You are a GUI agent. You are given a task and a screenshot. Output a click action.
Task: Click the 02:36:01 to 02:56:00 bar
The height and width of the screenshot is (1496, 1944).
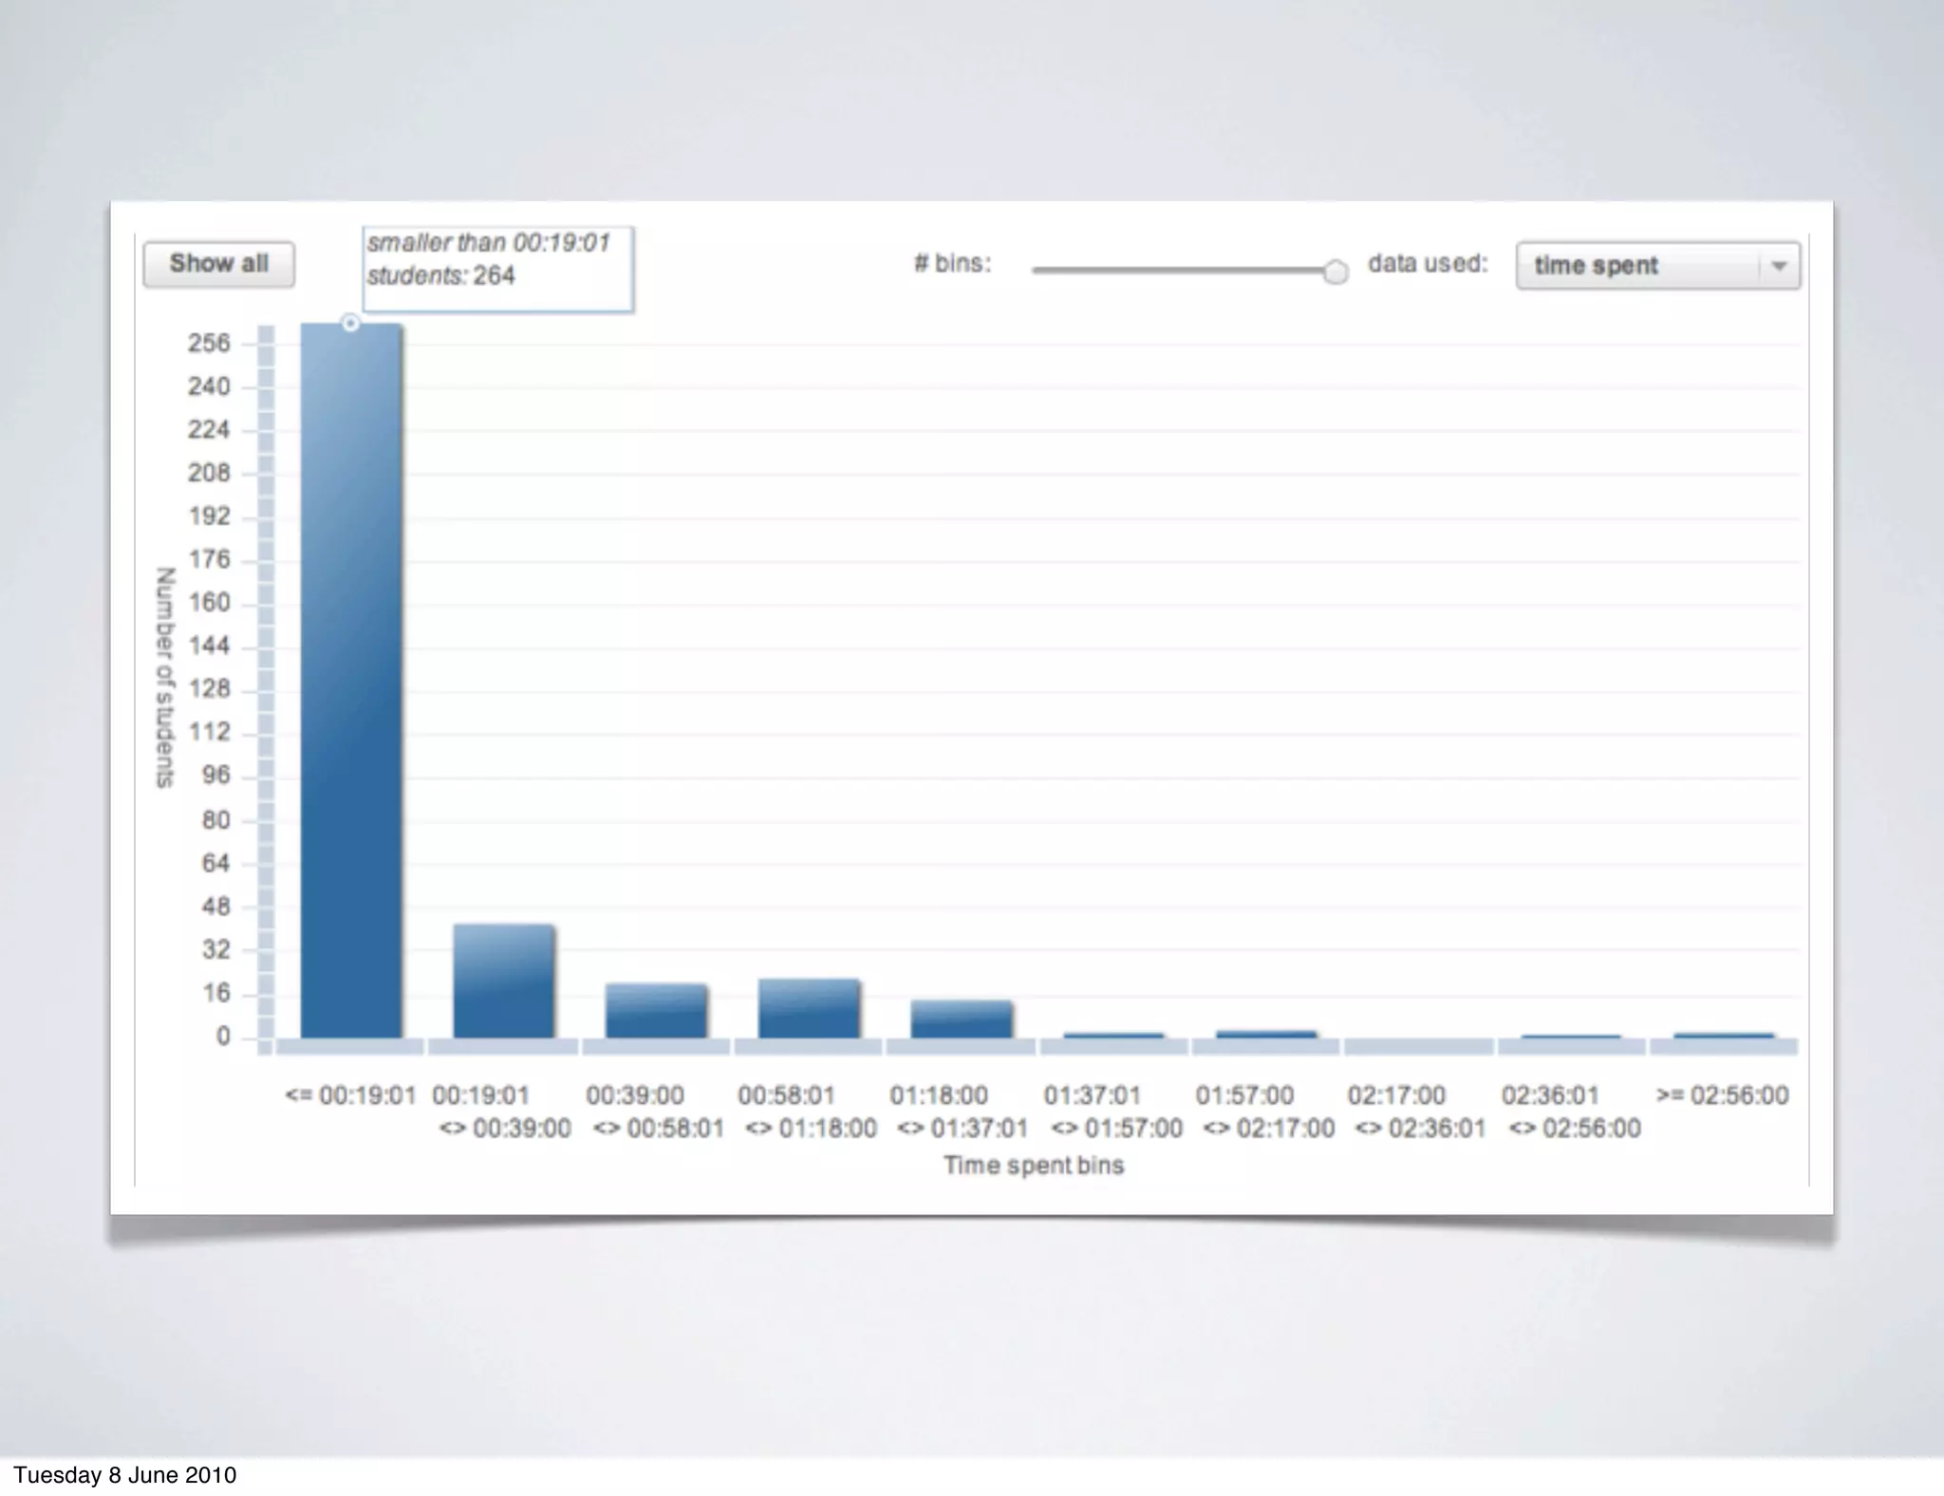pos(1571,1037)
